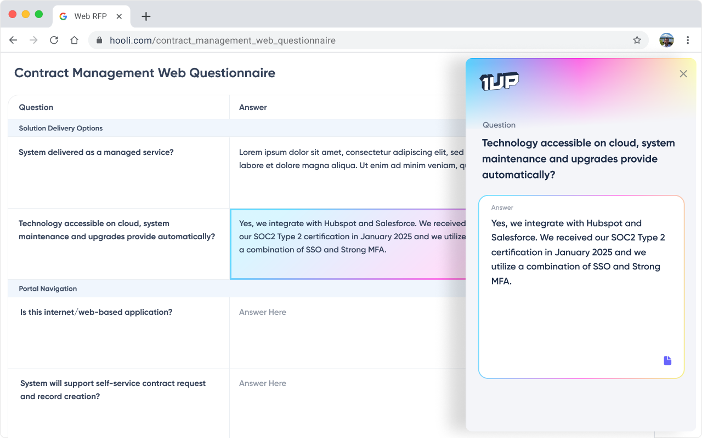
Task: Open the user profile avatar
Action: [x=666, y=40]
